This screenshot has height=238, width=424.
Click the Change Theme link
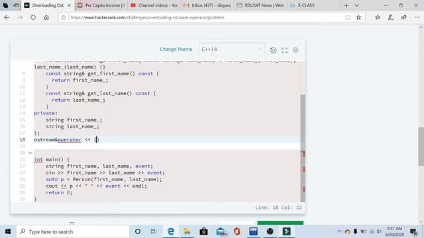[176, 50]
